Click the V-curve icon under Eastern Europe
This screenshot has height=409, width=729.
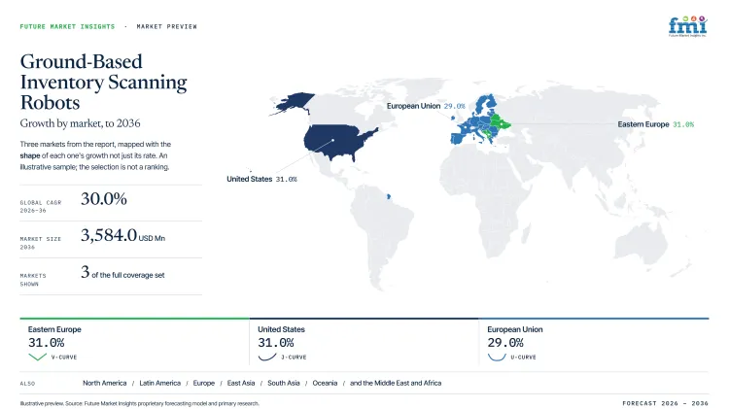[37, 357]
